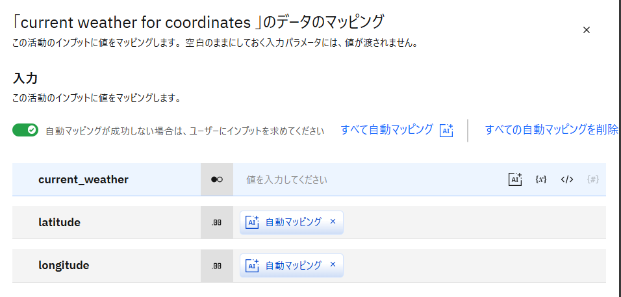Click the variable {x} icon for current_weather
Image resolution: width=621 pixels, height=297 pixels.
(x=541, y=180)
